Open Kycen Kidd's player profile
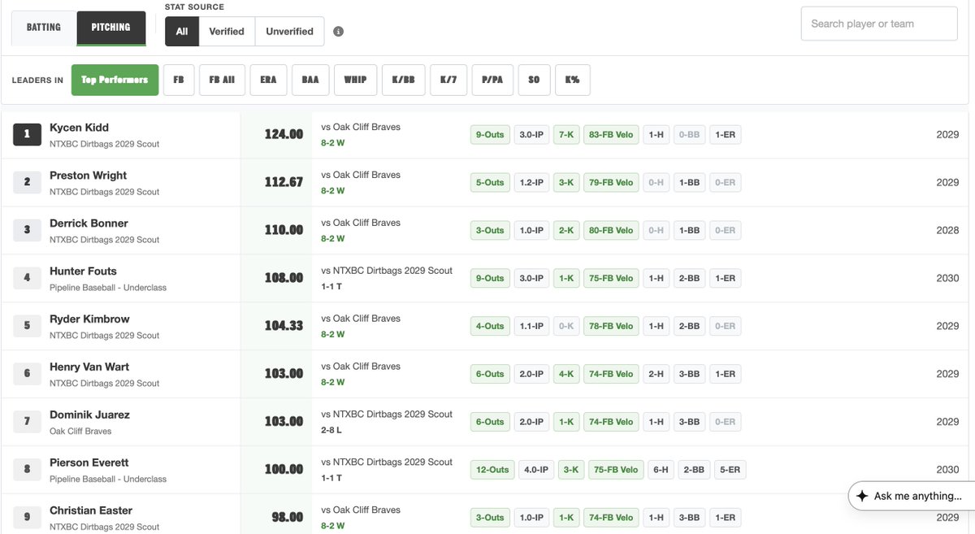 (x=79, y=128)
